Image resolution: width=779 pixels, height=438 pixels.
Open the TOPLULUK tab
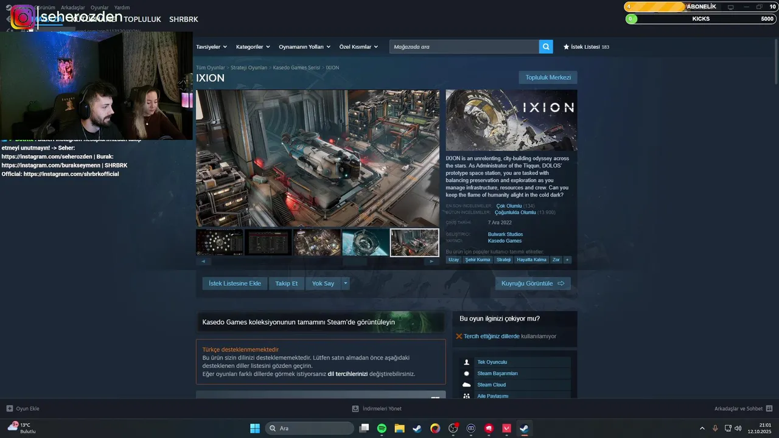tap(144, 19)
